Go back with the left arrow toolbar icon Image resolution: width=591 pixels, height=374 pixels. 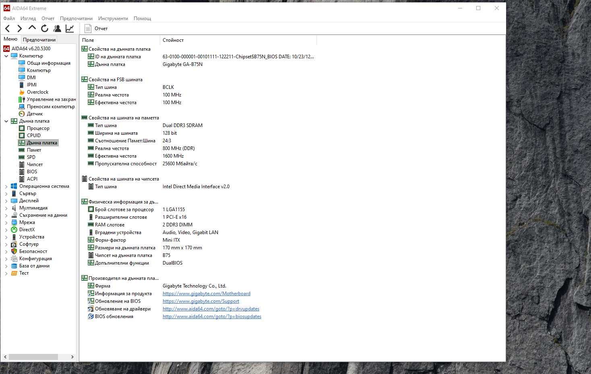[7, 29]
